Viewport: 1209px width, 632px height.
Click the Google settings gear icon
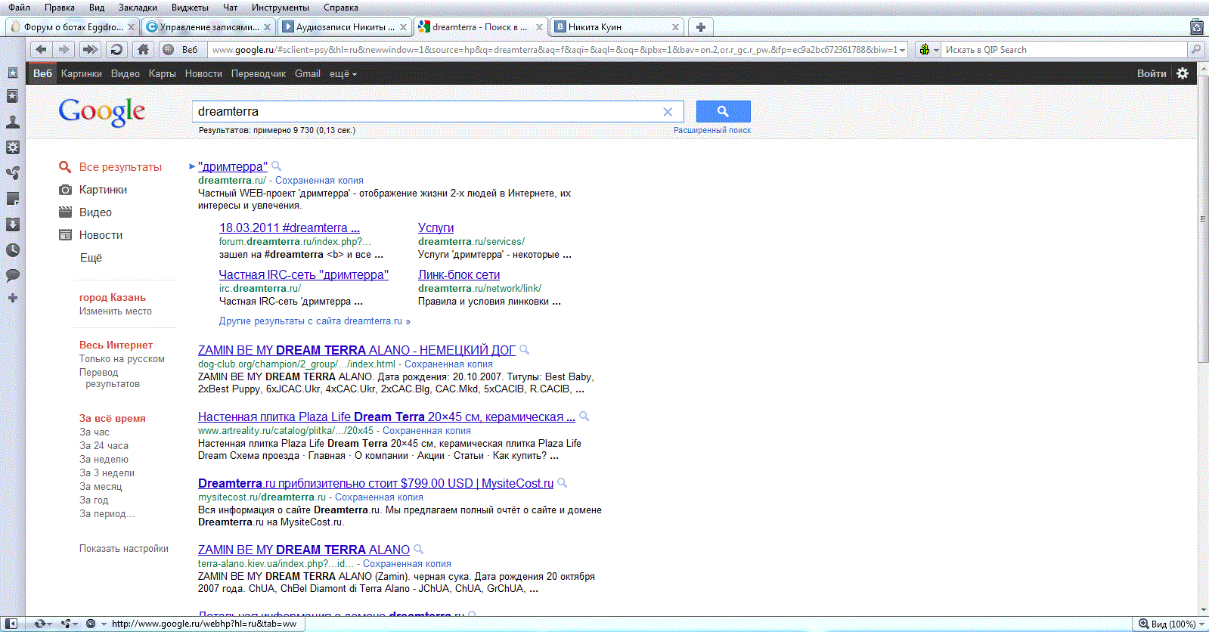click(1183, 73)
